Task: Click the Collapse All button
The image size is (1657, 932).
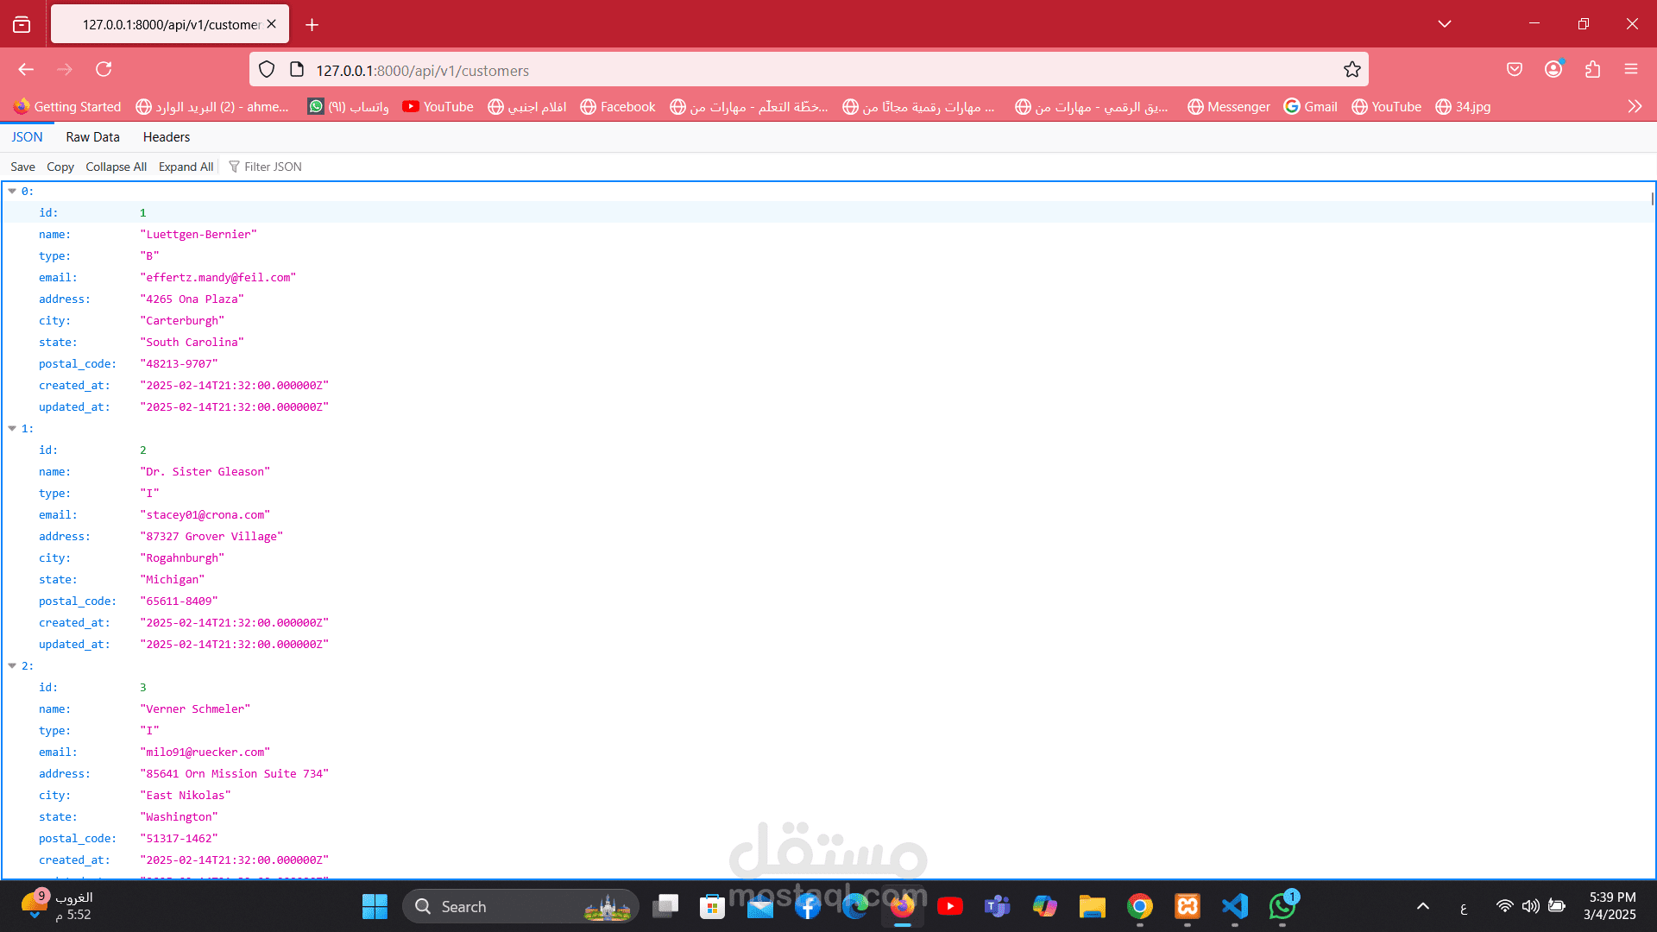Action: (116, 167)
